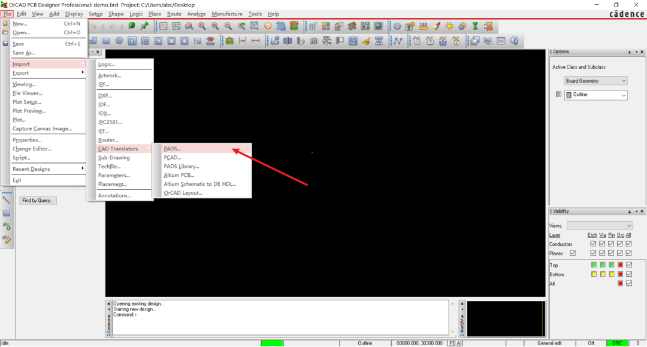Open the Route menu
647x347 pixels.
(174, 14)
